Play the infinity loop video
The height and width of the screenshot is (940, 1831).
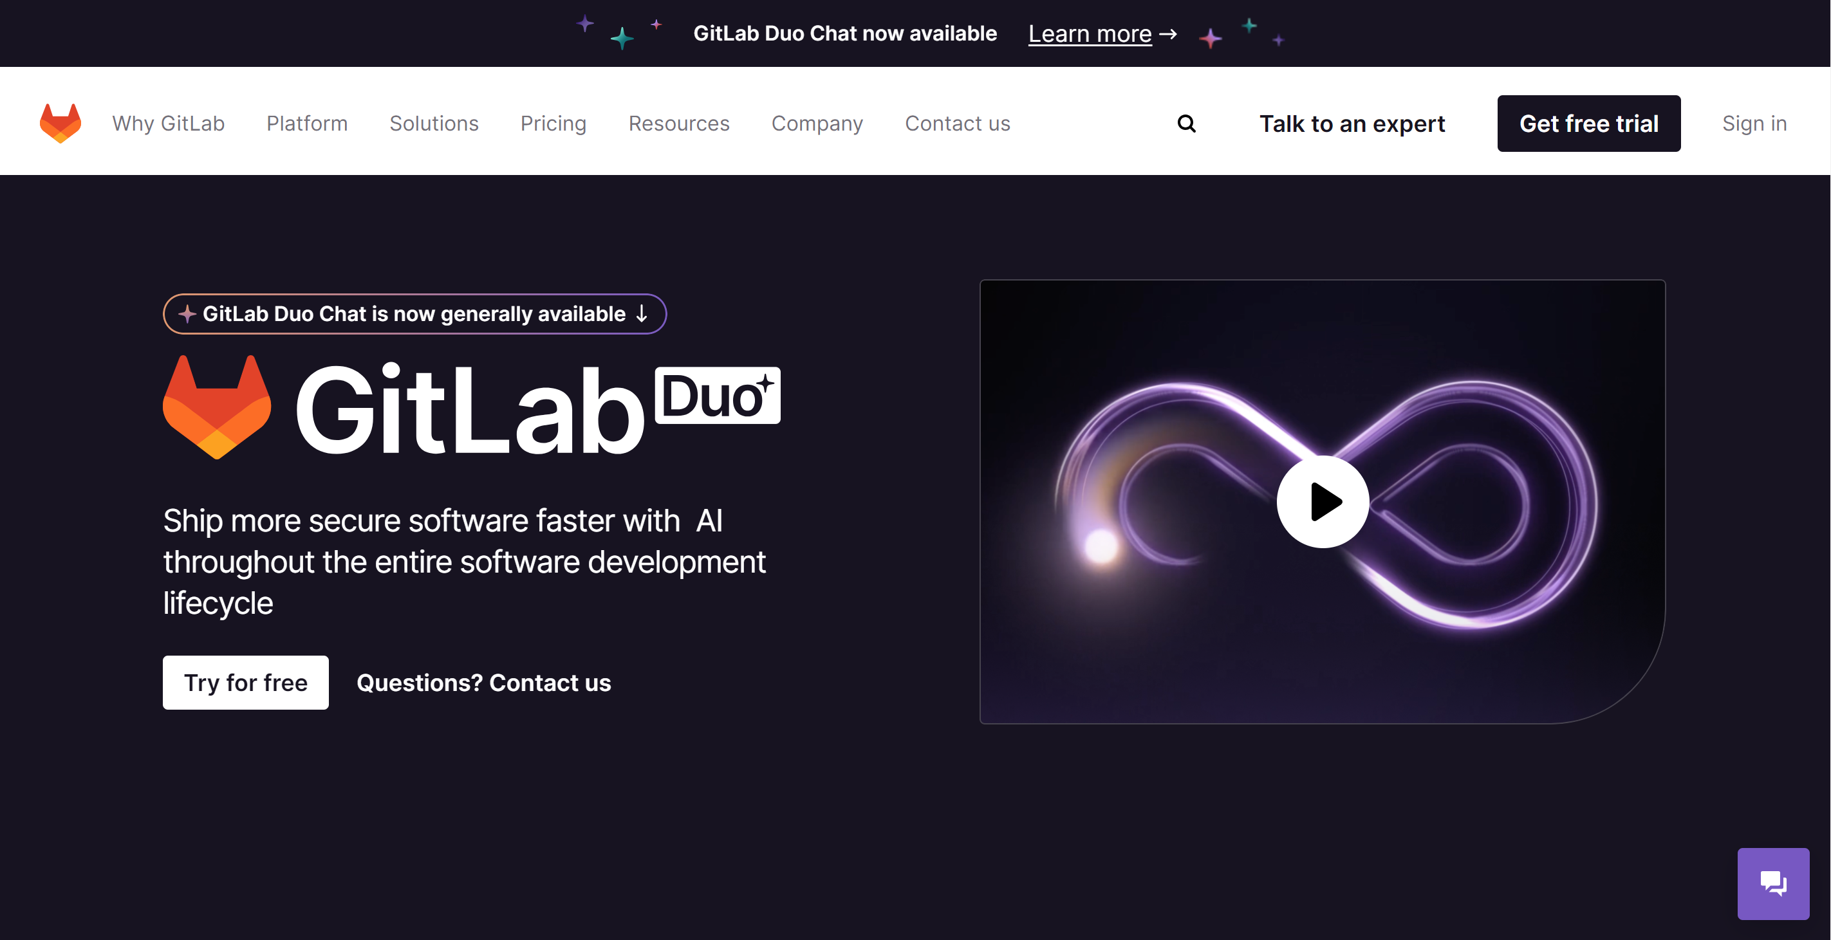(1323, 502)
